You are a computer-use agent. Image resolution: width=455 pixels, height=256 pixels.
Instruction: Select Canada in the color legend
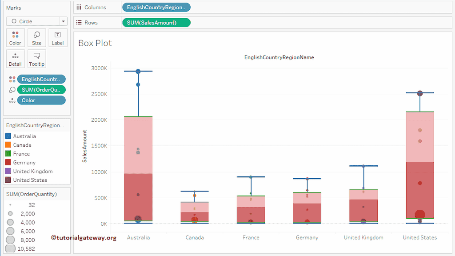(x=22, y=145)
